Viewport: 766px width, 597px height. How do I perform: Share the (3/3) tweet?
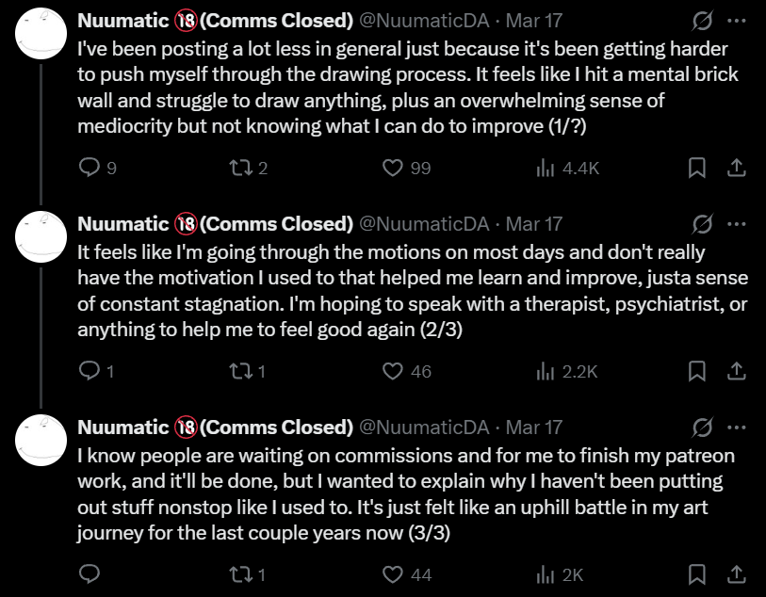(x=738, y=573)
